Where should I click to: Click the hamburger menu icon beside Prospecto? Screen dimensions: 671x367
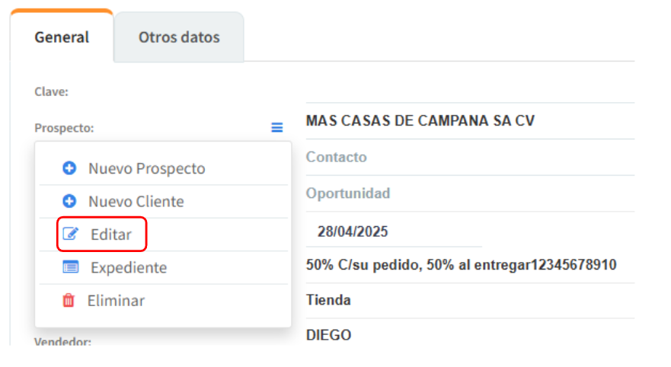276,128
